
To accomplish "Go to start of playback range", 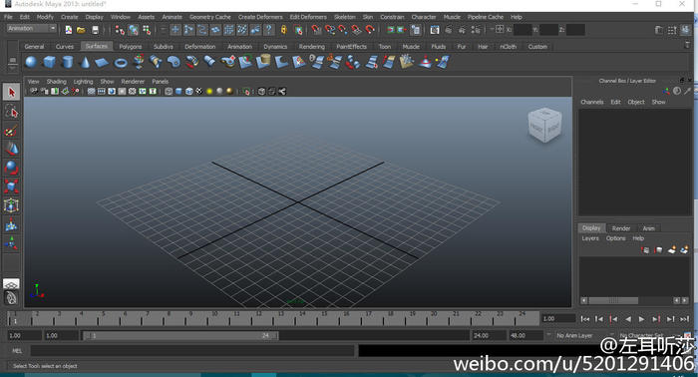I will coord(585,319).
